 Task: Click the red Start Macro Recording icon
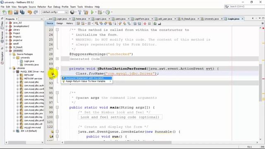145,24
